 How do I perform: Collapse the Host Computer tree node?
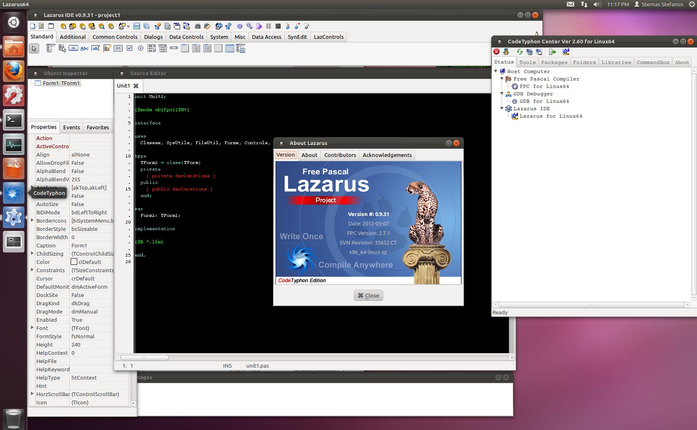496,71
